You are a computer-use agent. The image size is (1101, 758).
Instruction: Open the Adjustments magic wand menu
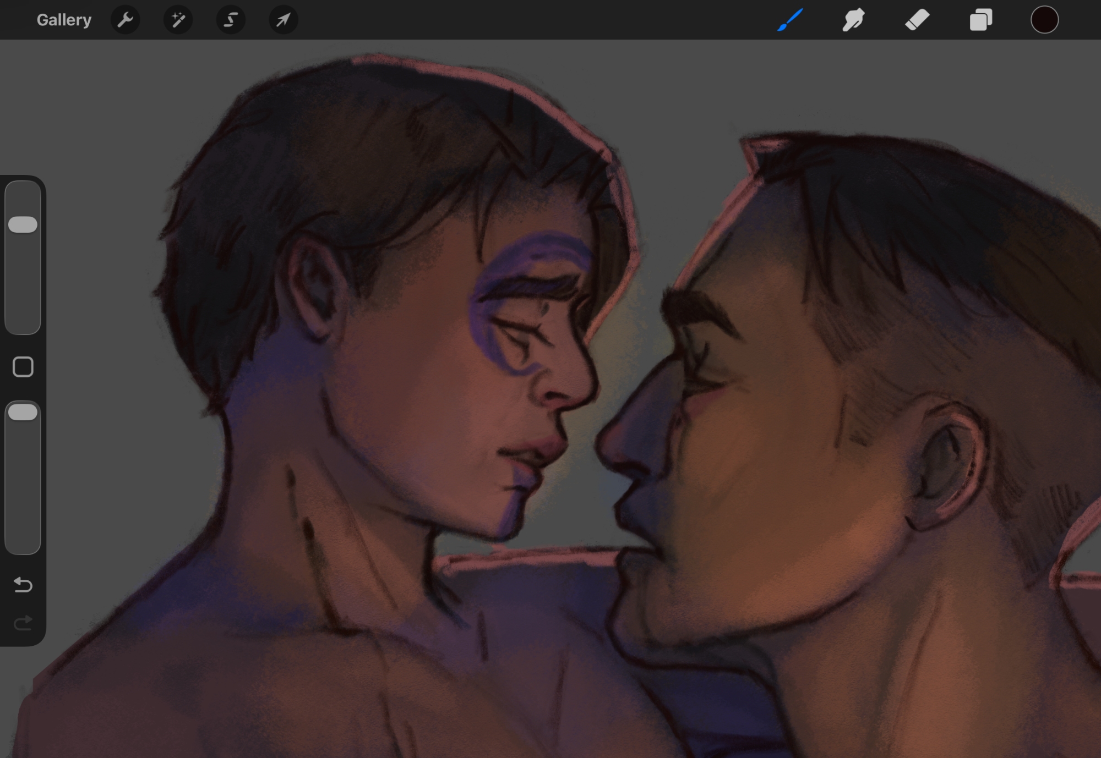pyautogui.click(x=178, y=20)
